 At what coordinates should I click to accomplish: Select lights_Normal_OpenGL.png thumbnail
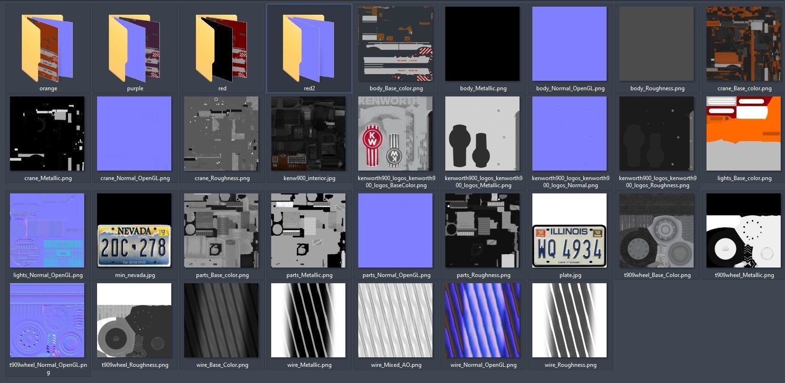click(47, 230)
